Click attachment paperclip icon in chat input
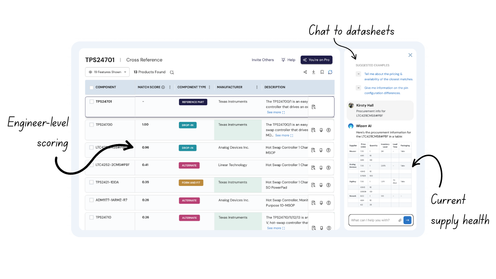The height and width of the screenshot is (279, 496). [400, 220]
